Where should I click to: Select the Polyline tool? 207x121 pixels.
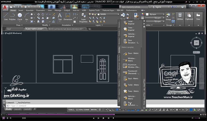(12, 17)
